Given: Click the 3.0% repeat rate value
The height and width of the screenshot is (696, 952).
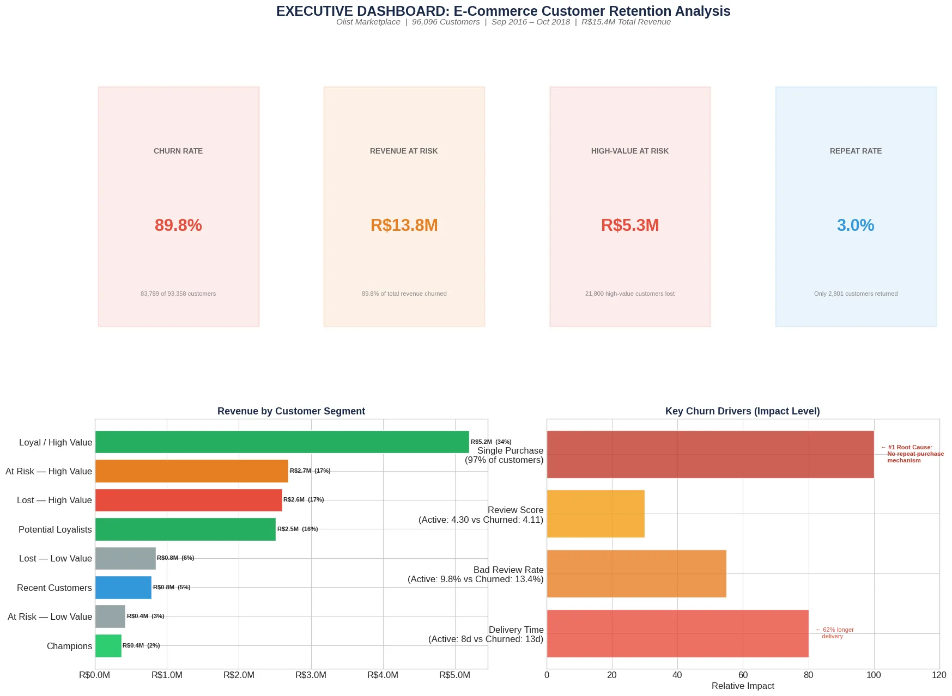Looking at the screenshot, I should (856, 225).
